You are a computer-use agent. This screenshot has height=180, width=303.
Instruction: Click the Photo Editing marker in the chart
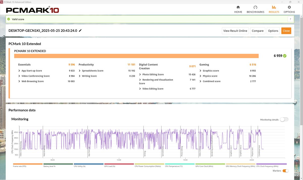point(182,152)
